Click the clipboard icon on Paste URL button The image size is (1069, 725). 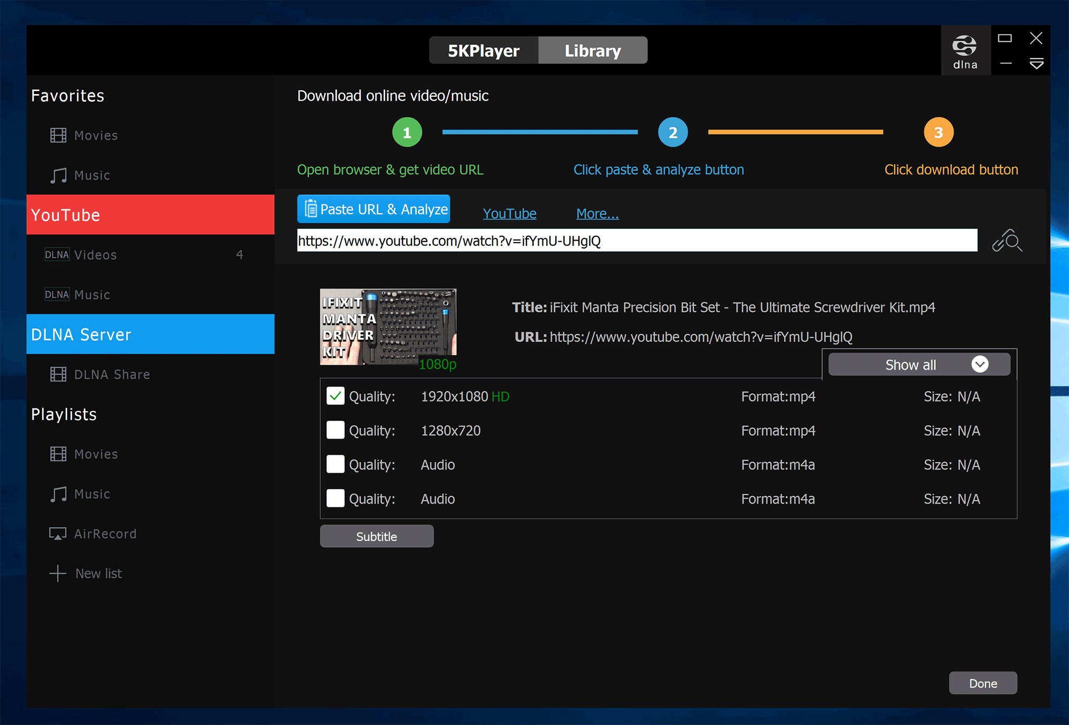pos(311,209)
